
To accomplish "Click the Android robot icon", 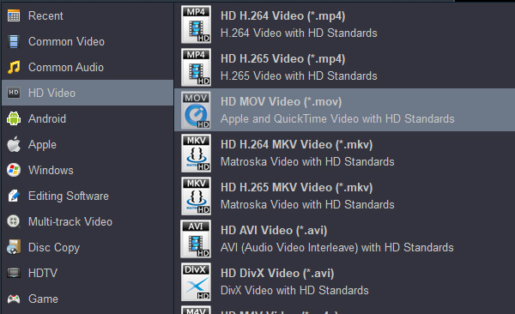I will point(14,118).
